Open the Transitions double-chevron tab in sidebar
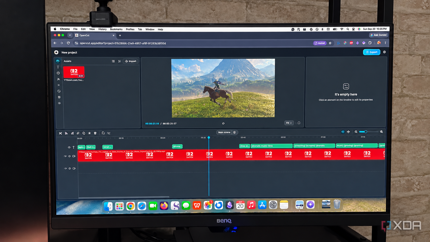Image resolution: width=430 pixels, height=242 pixels. (59, 85)
